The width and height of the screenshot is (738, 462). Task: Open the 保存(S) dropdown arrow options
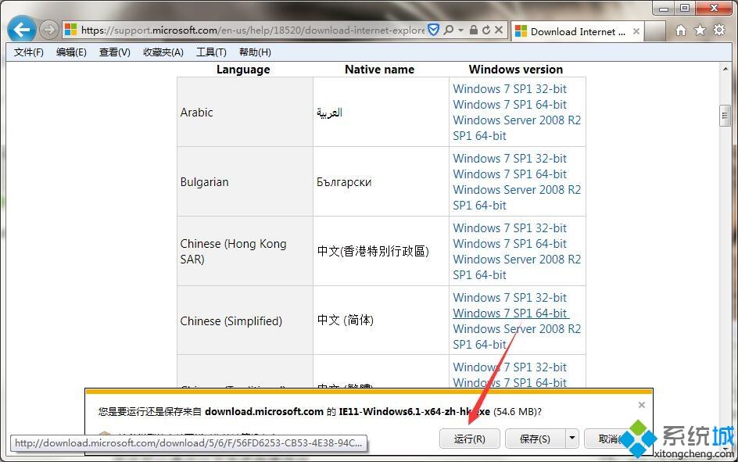click(571, 438)
